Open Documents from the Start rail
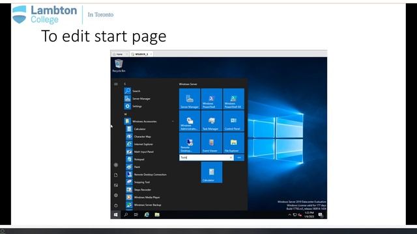The height and width of the screenshot is (234, 417). [x=116, y=175]
